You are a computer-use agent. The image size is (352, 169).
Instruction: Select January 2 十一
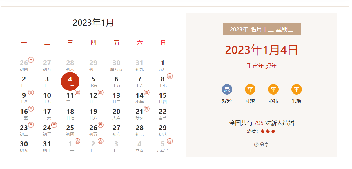point(24,82)
